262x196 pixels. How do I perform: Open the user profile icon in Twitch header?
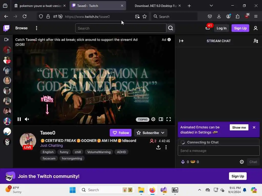click(256, 28)
